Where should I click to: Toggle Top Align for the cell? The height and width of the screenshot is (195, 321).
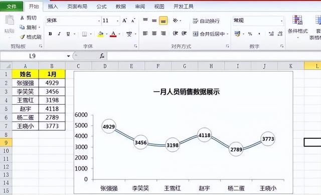tap(145, 20)
